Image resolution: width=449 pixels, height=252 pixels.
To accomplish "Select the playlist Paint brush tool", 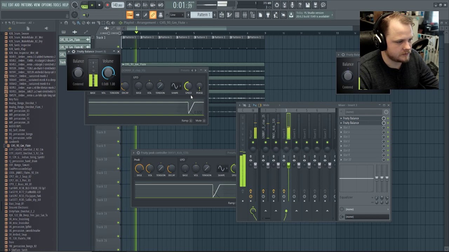I will (79, 23).
